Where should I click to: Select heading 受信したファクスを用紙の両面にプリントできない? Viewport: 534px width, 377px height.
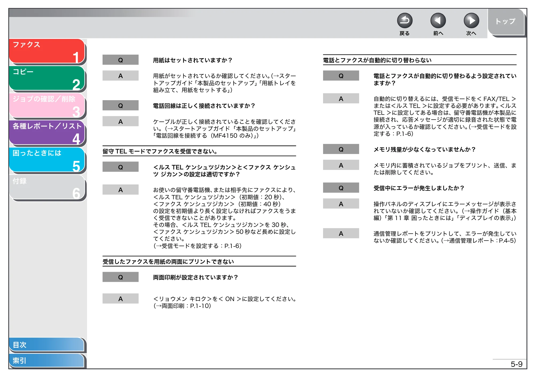click(168, 262)
